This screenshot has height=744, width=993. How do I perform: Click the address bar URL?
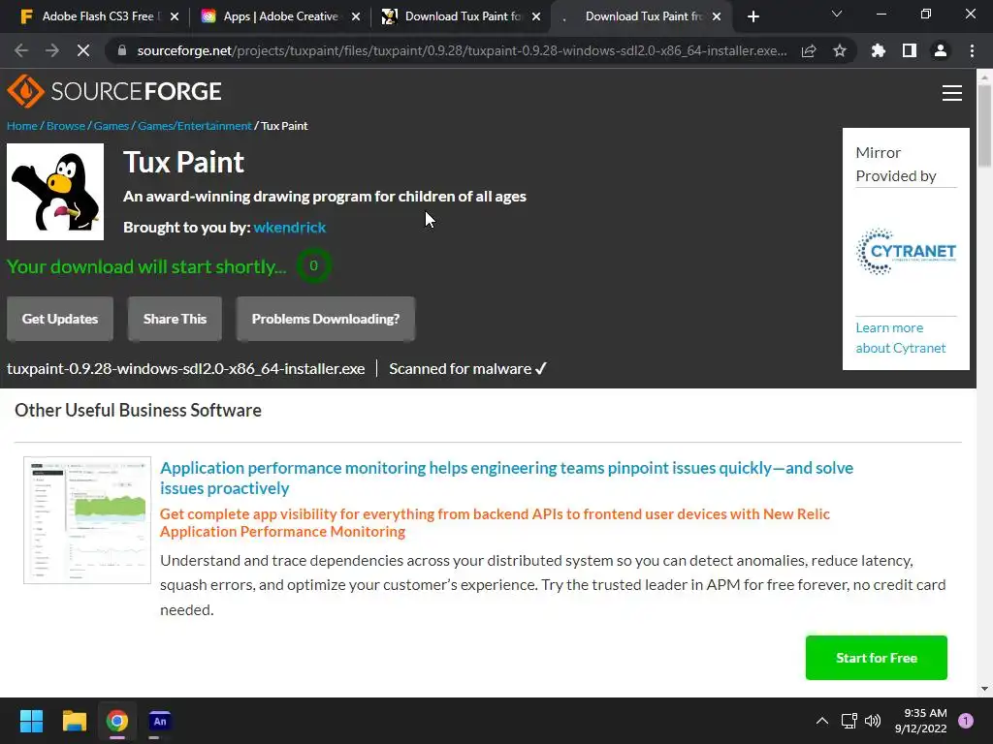463,50
